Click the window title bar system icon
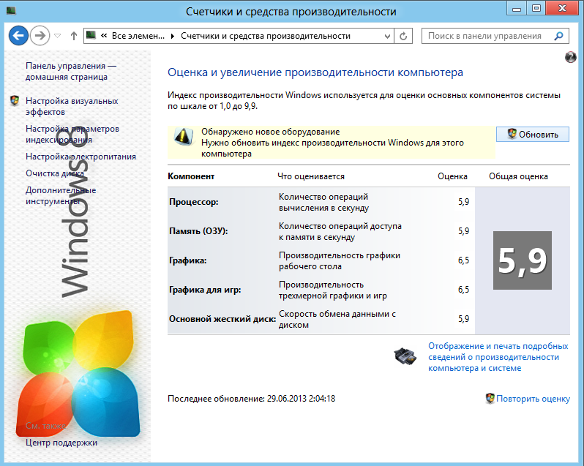This screenshot has height=466, width=584. click(x=11, y=11)
